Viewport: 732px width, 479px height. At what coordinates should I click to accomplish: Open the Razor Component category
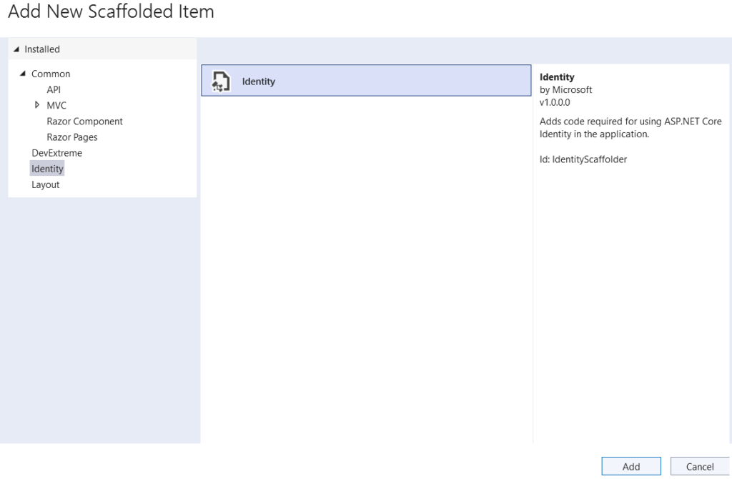[84, 122]
